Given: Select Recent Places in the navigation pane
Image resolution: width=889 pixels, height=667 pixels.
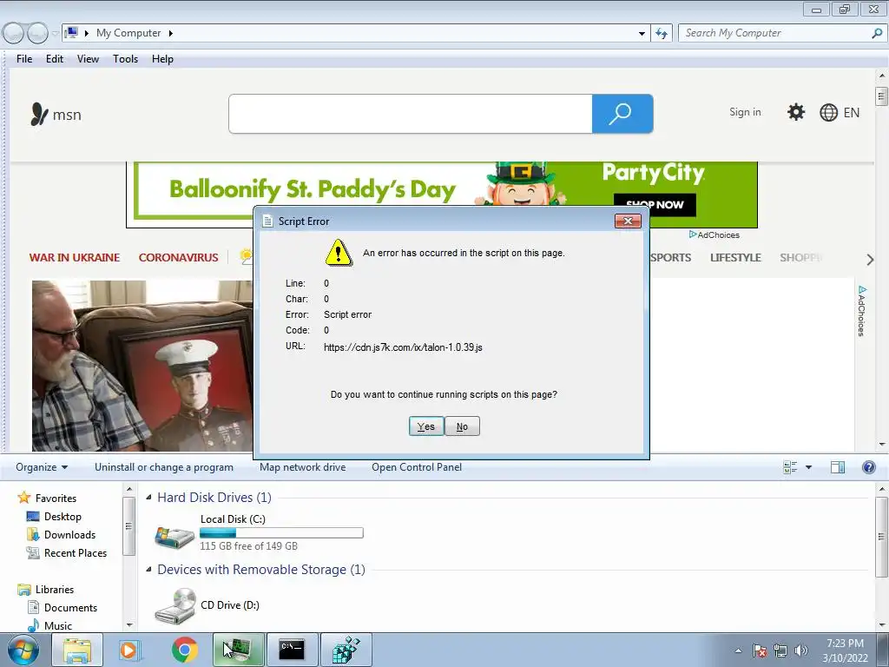Looking at the screenshot, I should tap(76, 553).
